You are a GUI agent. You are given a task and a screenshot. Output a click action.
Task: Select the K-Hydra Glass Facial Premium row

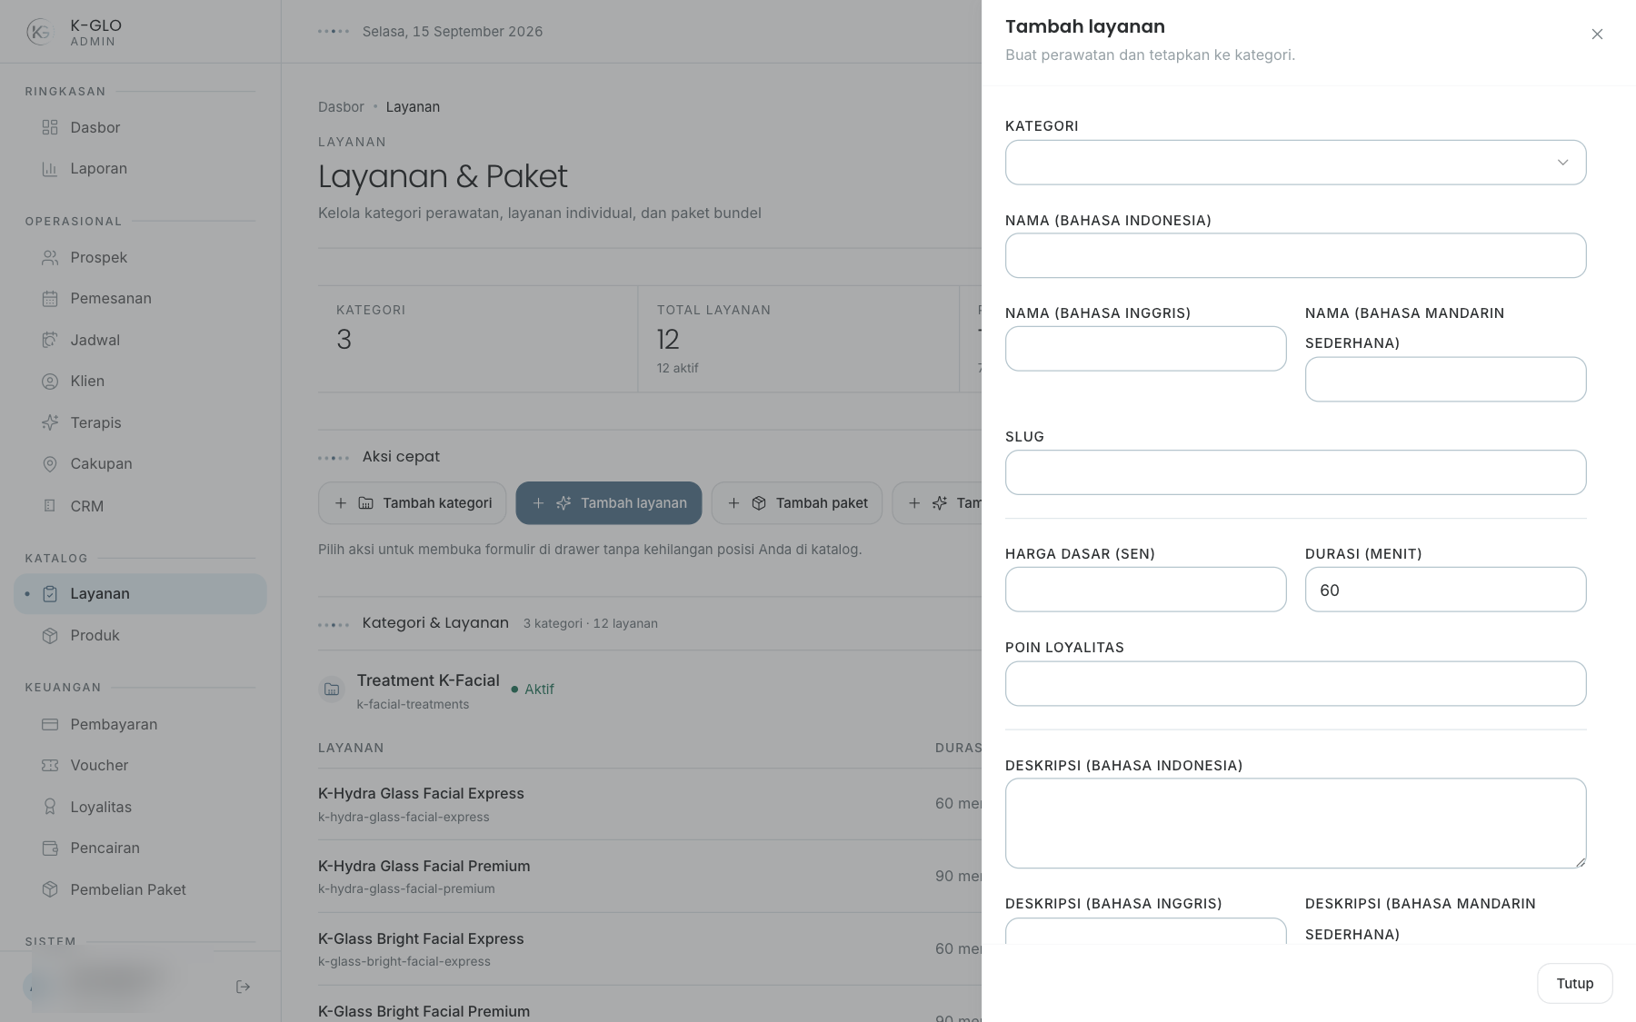click(650, 877)
